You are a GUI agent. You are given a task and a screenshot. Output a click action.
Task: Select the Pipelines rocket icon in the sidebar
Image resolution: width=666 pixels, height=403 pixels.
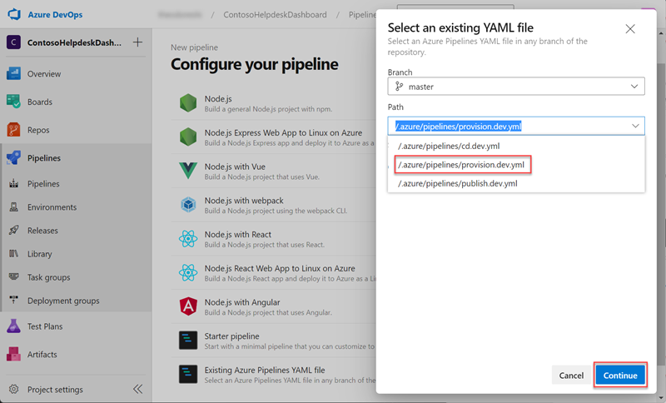click(13, 157)
